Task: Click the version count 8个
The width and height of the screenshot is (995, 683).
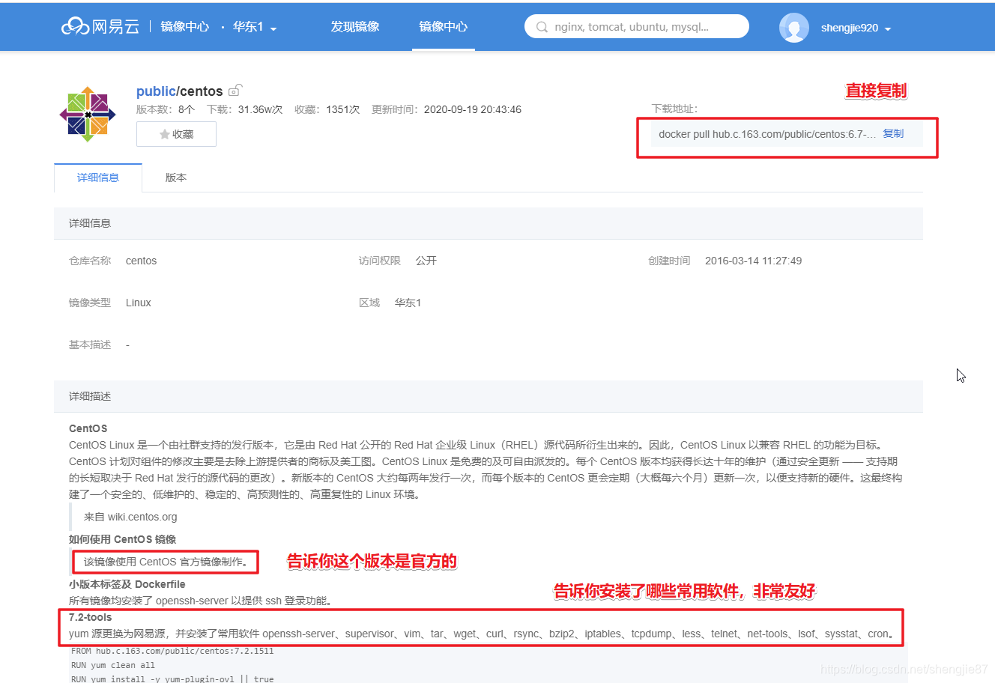Action: pos(187,109)
